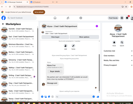133x104 pixels.
Task: Mute the conversation via bell icon
Action: click(x=114, y=42)
